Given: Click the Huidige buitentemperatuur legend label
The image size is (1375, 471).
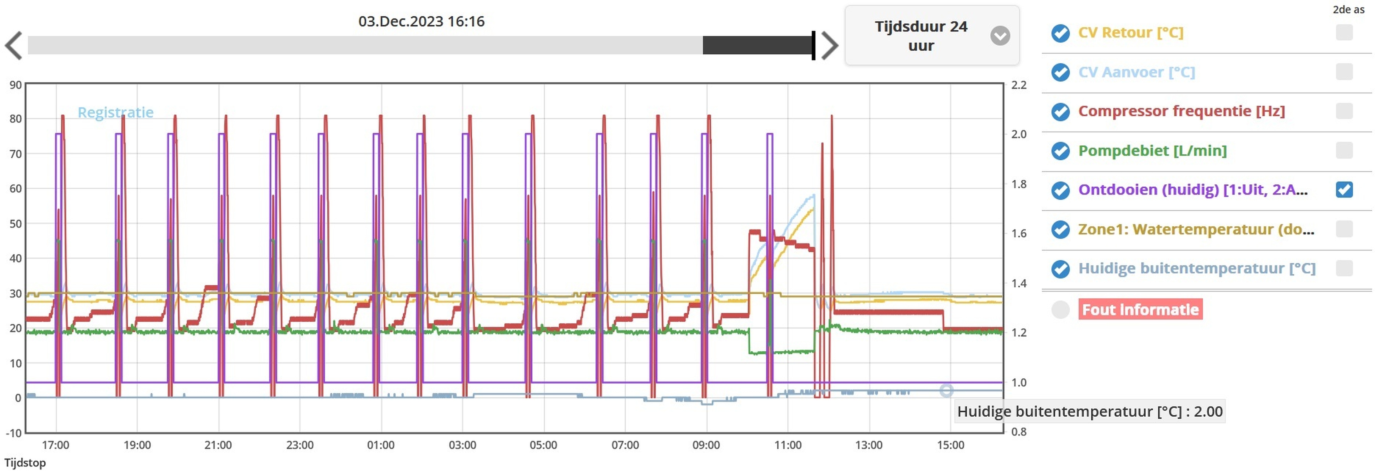Looking at the screenshot, I should [1197, 268].
